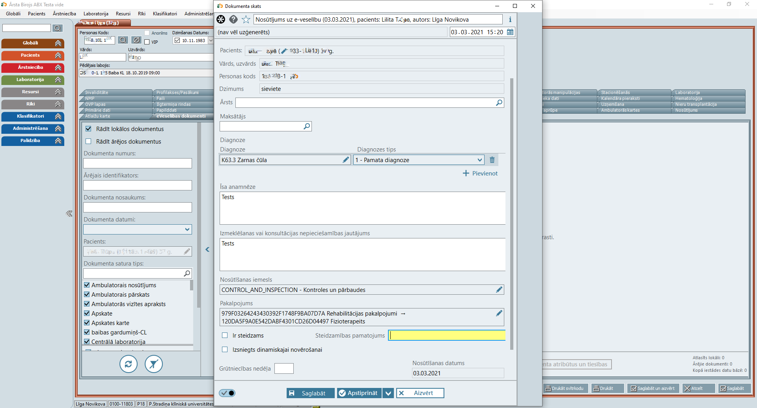Open the Dokumenta datumi dropdown
This screenshot has height=408, width=757.
(x=187, y=229)
